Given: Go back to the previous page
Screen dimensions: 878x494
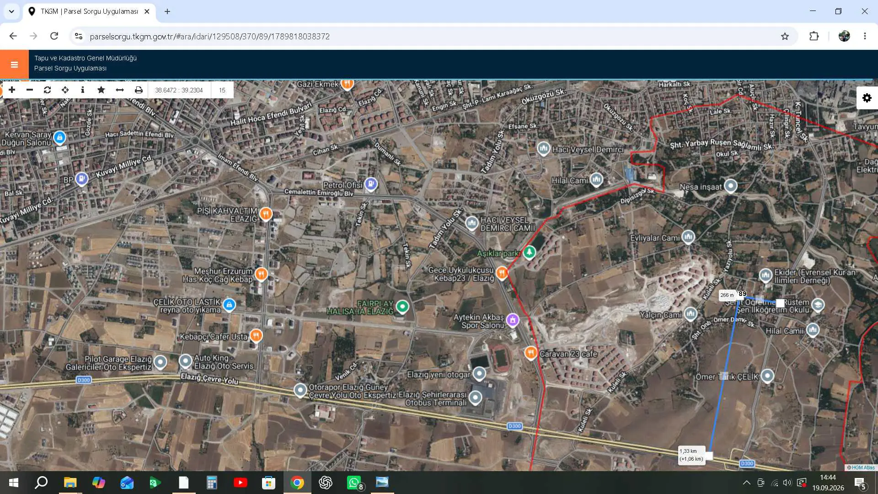Looking at the screenshot, I should pos(13,36).
